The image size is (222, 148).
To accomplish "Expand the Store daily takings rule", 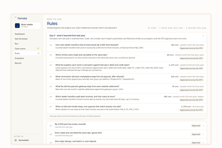I will (203, 142).
